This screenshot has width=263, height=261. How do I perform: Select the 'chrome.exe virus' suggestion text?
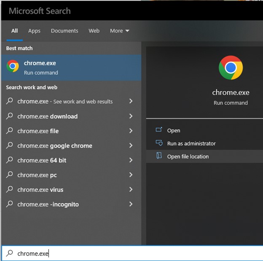(40, 190)
